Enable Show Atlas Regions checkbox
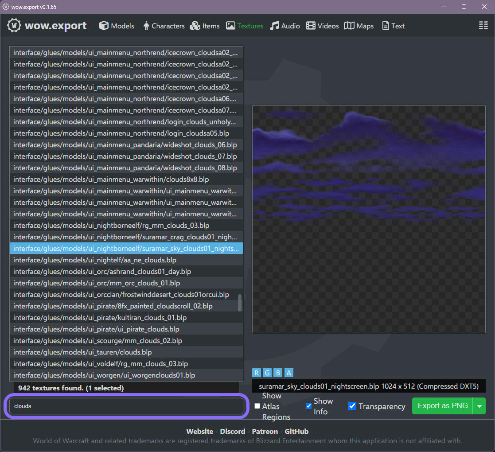The image size is (495, 452). coord(257,406)
